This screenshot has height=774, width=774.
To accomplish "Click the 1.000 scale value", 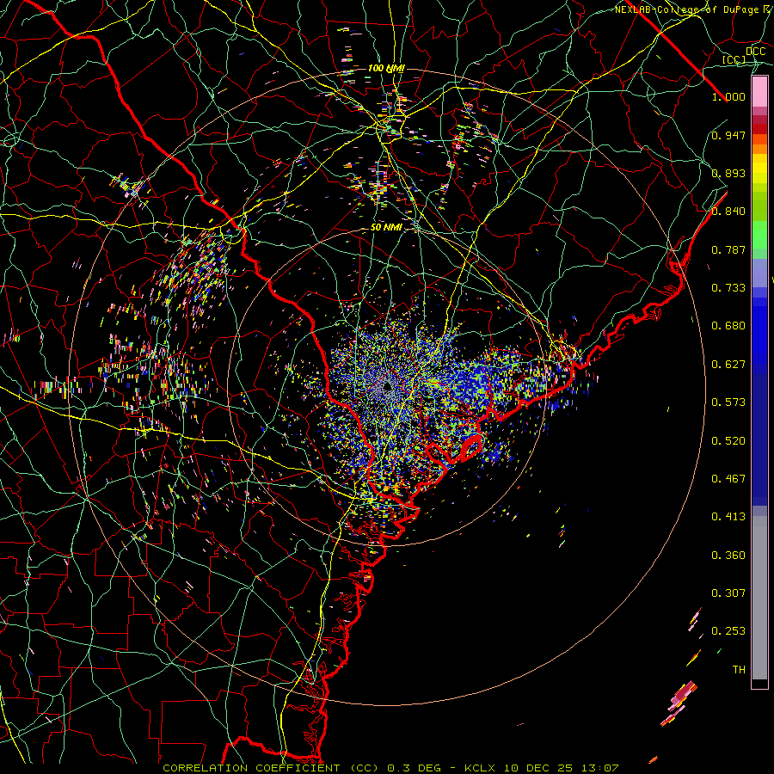I will pos(728,96).
